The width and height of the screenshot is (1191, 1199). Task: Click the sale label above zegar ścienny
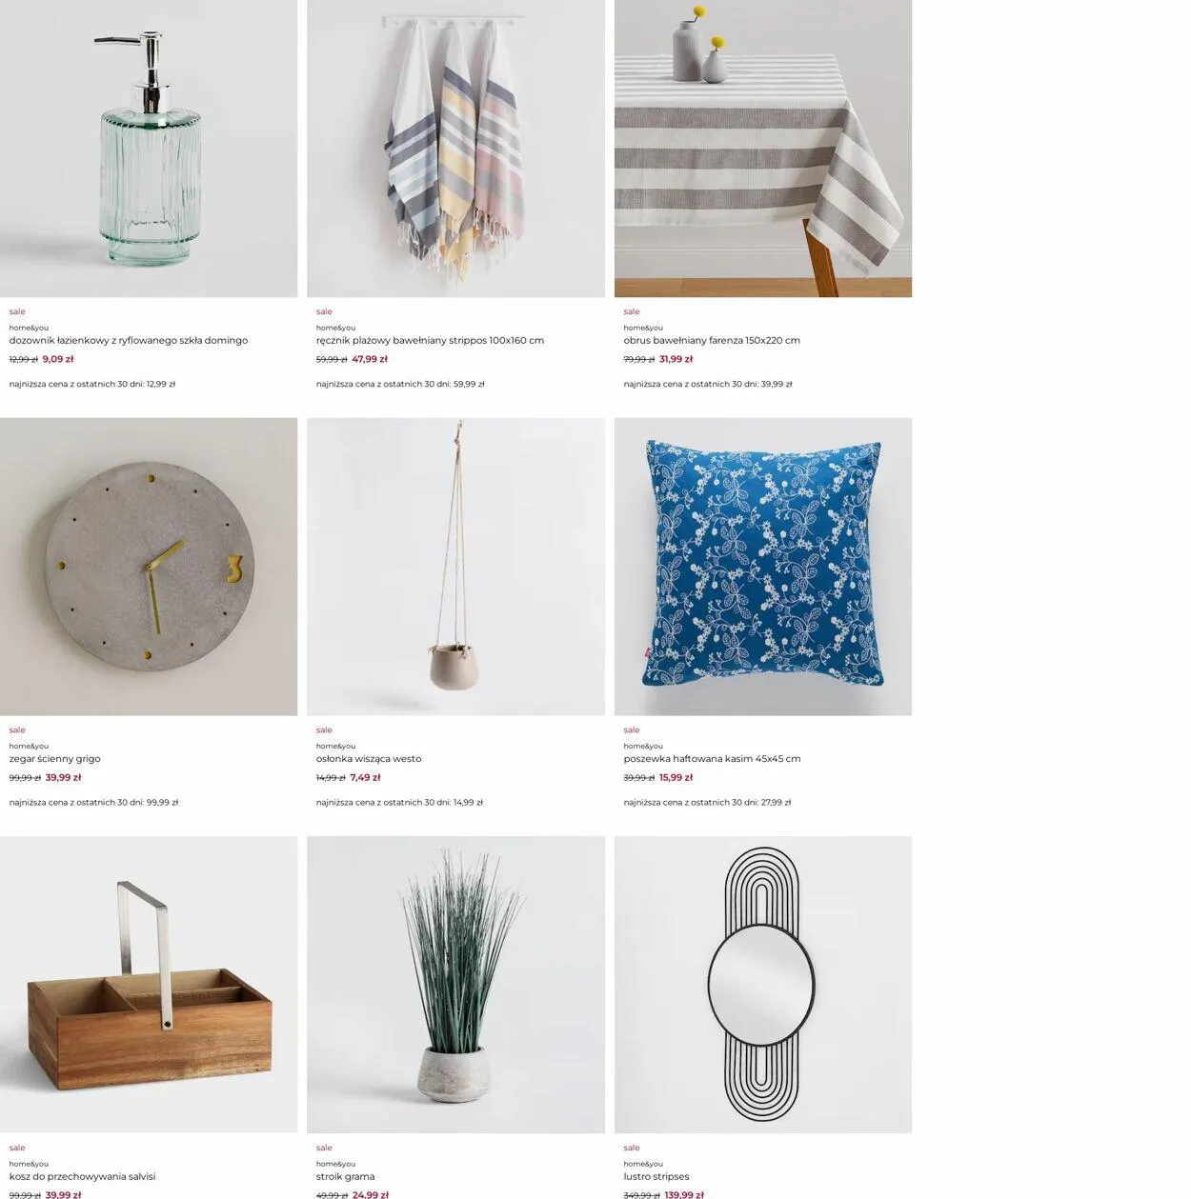[x=17, y=730]
